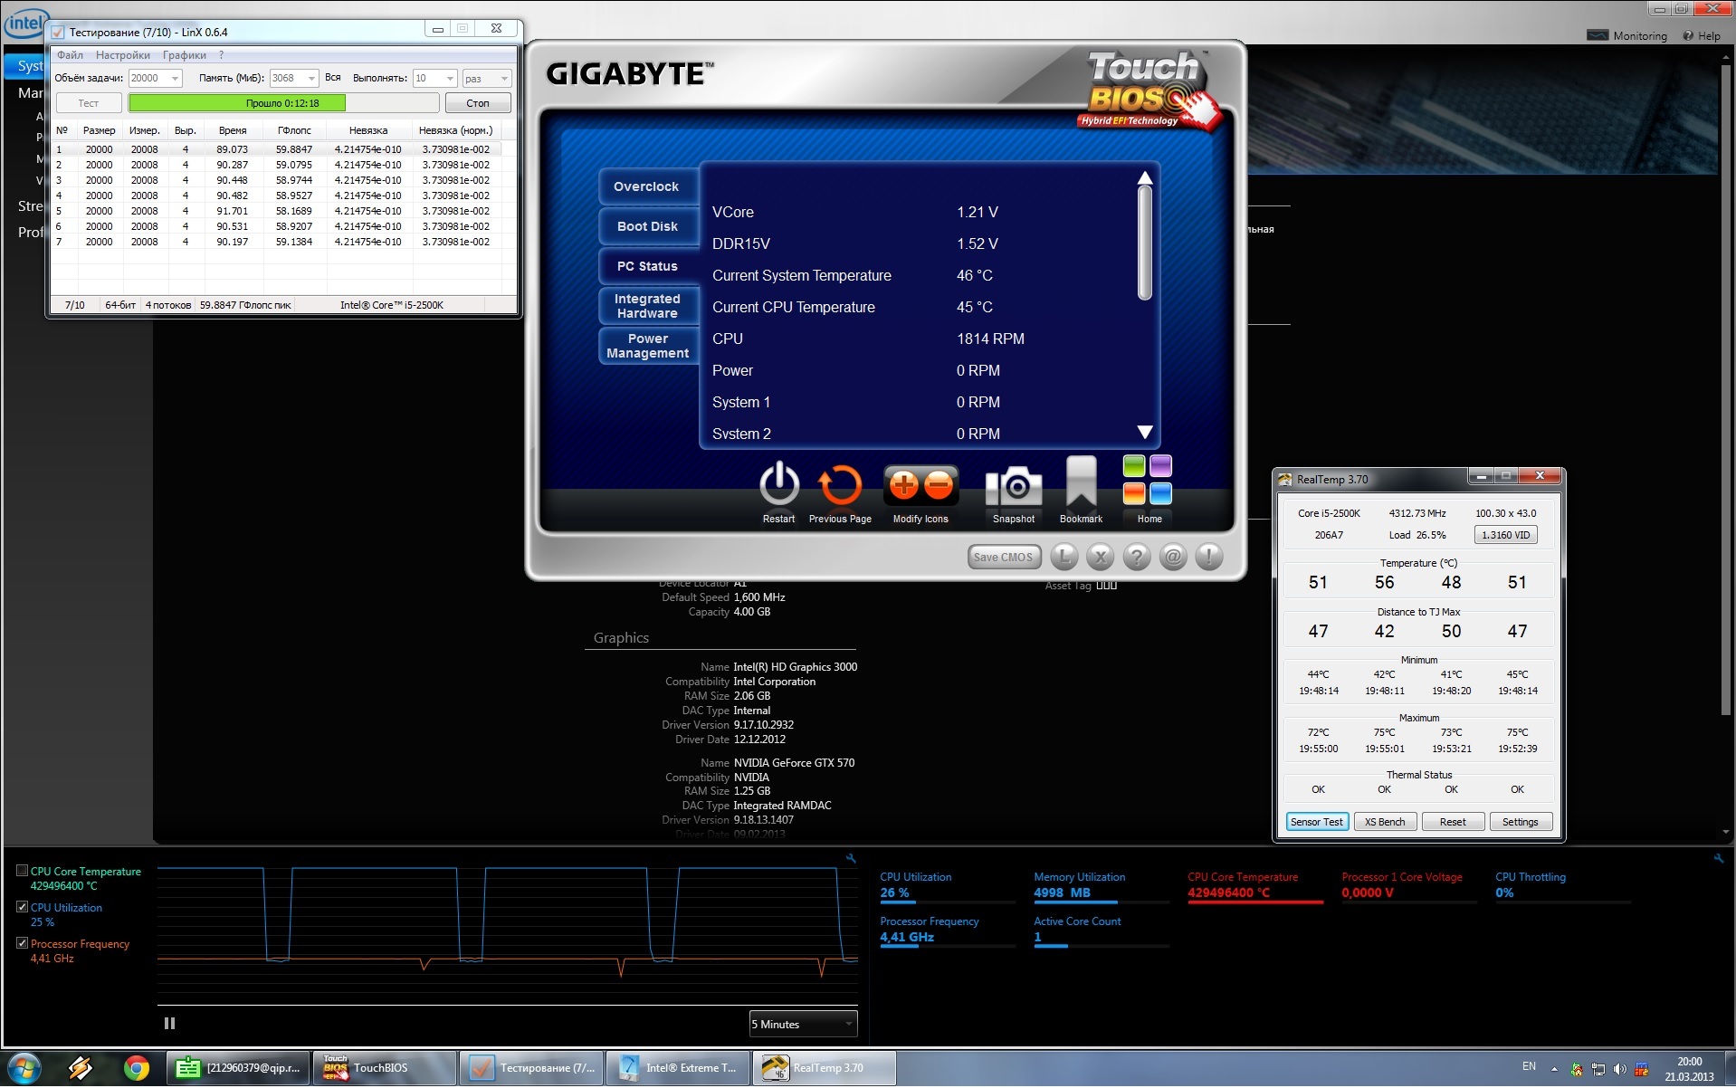Click the ГФлопс column header in LinX

[294, 130]
